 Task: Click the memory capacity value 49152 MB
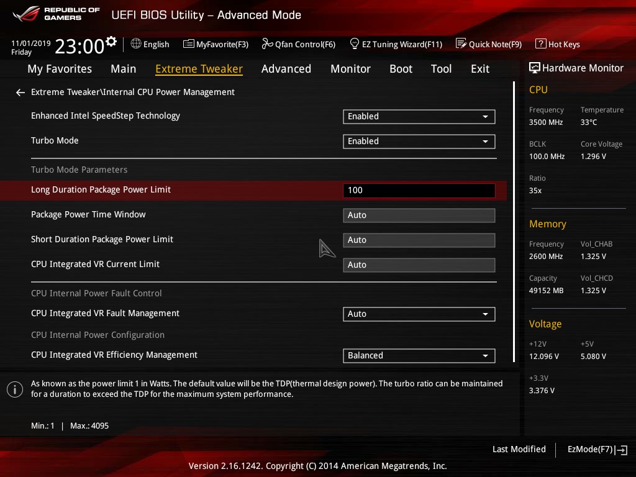546,291
